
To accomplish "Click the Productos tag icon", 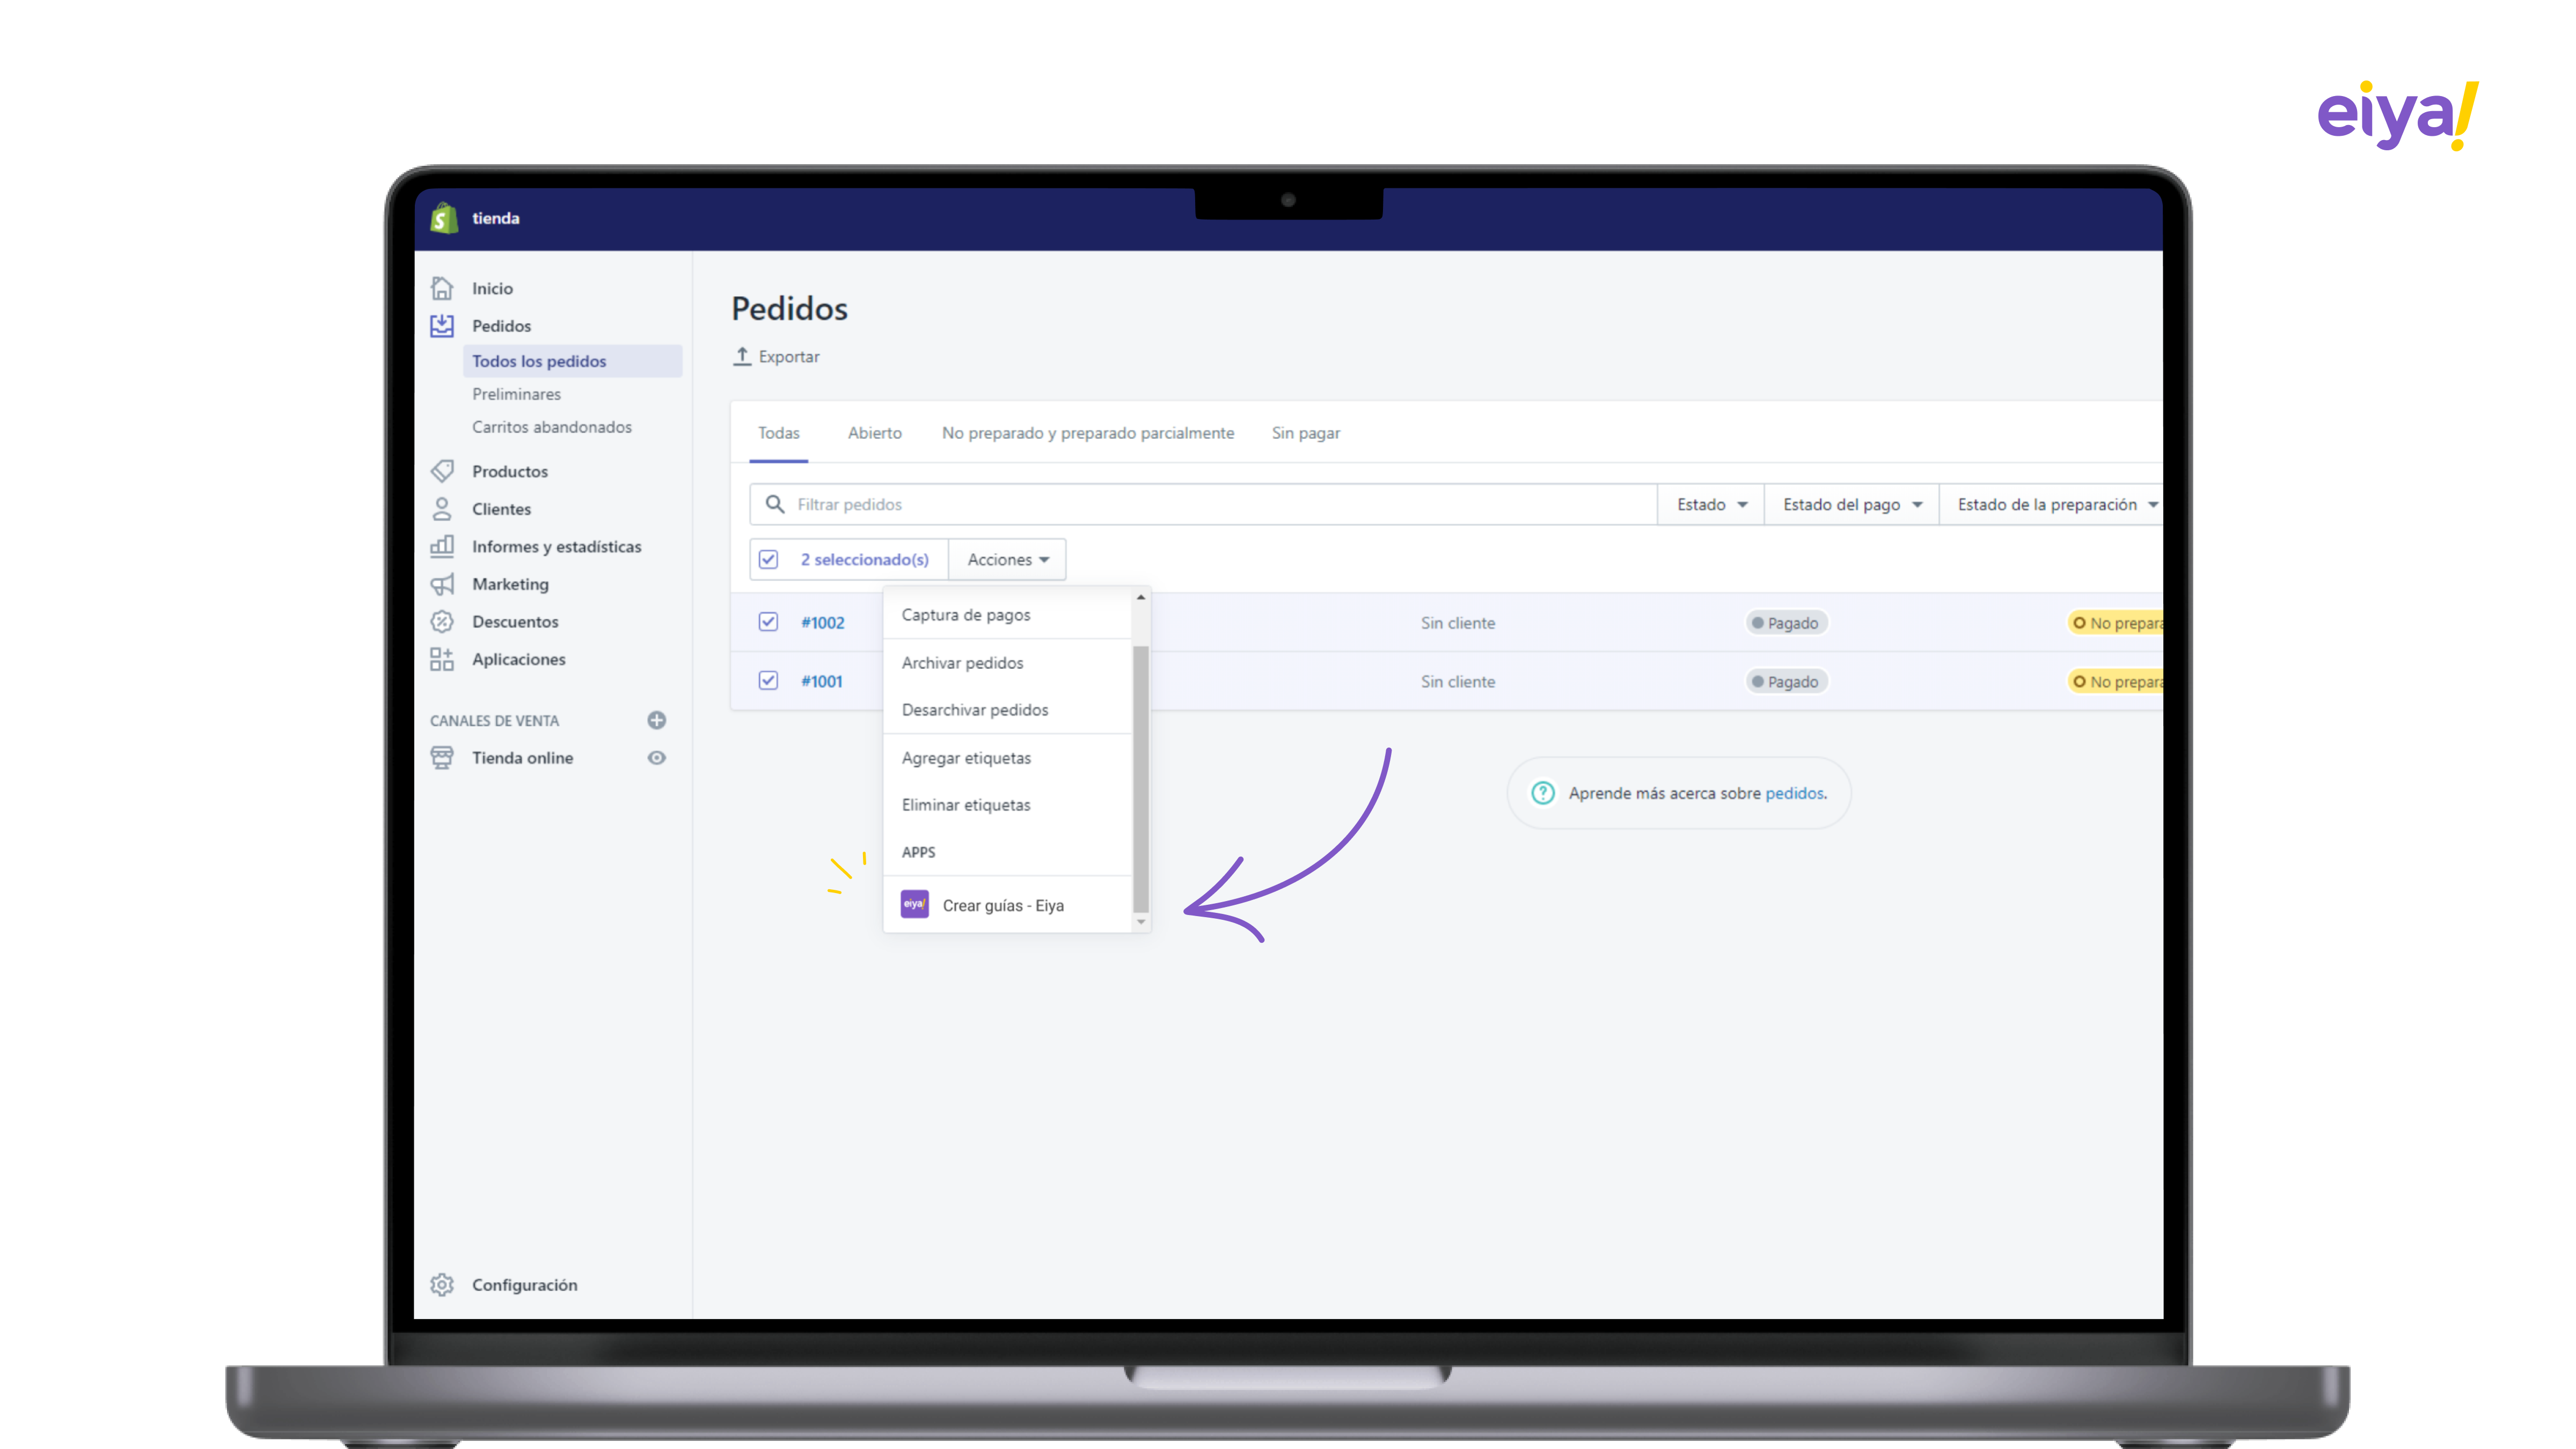I will (x=442, y=471).
